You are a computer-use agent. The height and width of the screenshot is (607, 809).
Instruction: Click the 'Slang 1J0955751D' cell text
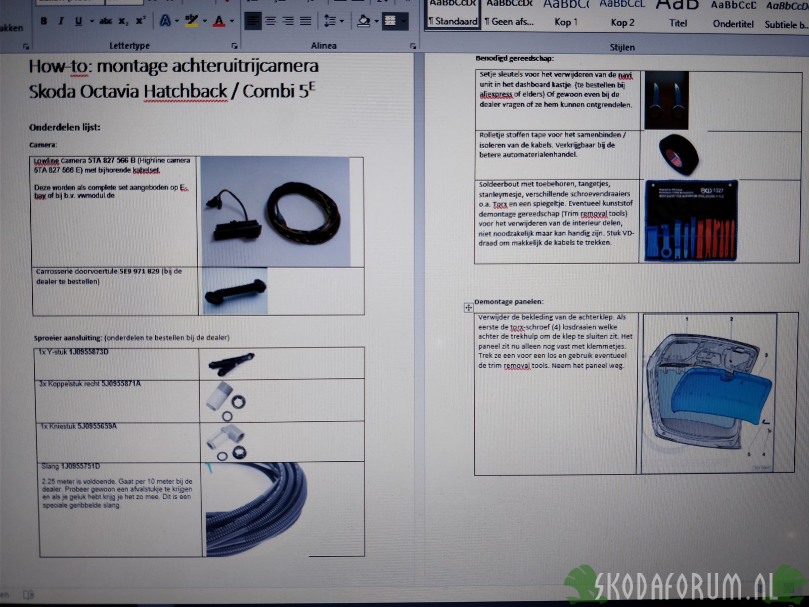pos(70,466)
